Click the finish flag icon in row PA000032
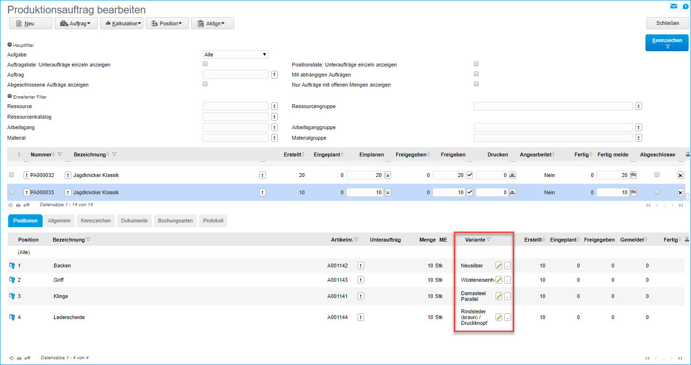Viewport: 691px width, 365px height. click(633, 175)
